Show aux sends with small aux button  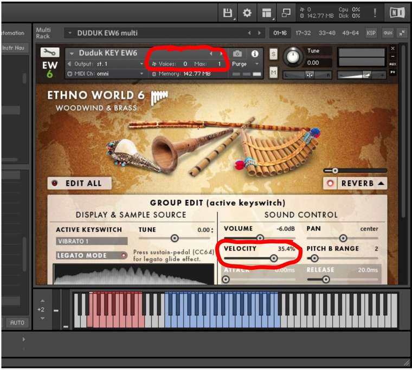pos(392,64)
